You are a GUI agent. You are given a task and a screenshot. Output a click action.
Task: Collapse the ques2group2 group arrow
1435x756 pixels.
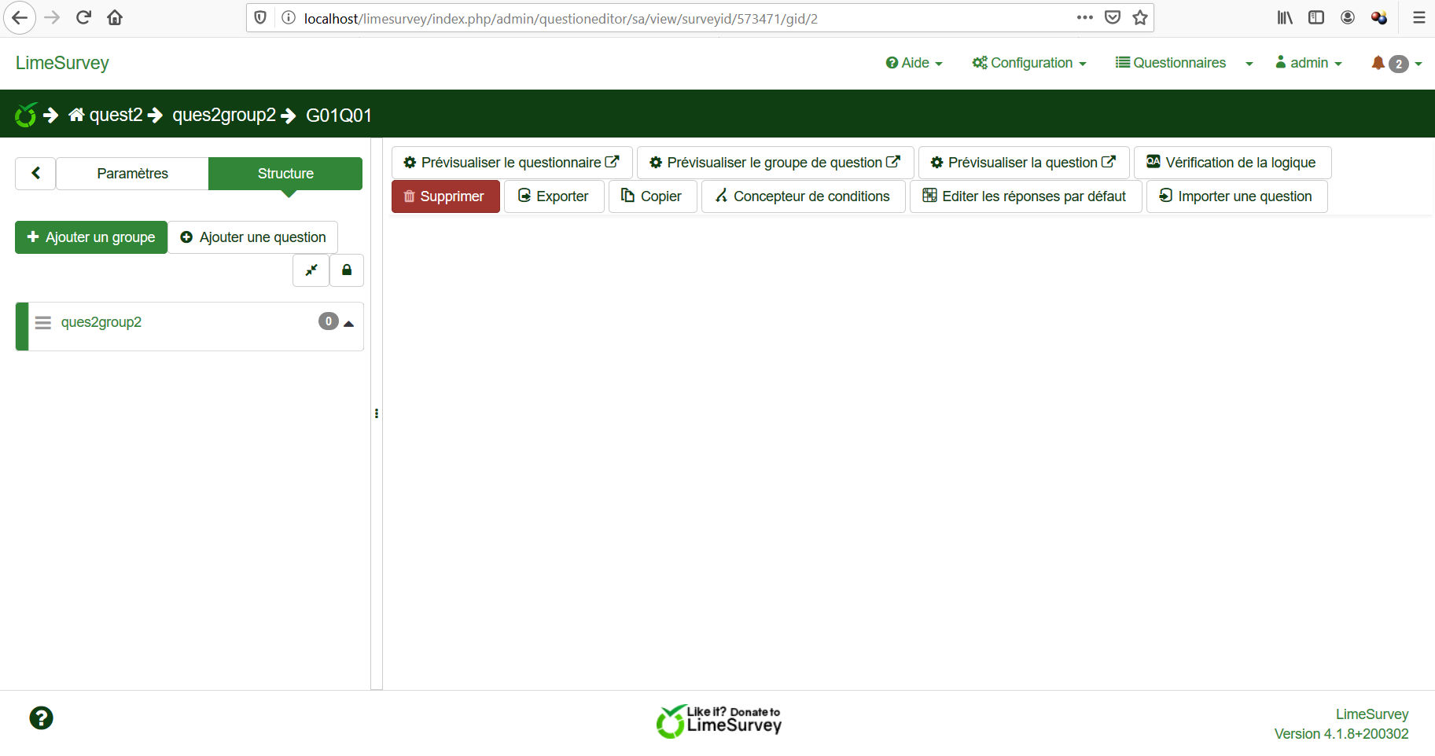point(349,323)
